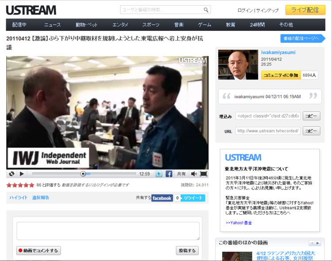Click the red record dot on the 動画でコメントする button

point(20,250)
